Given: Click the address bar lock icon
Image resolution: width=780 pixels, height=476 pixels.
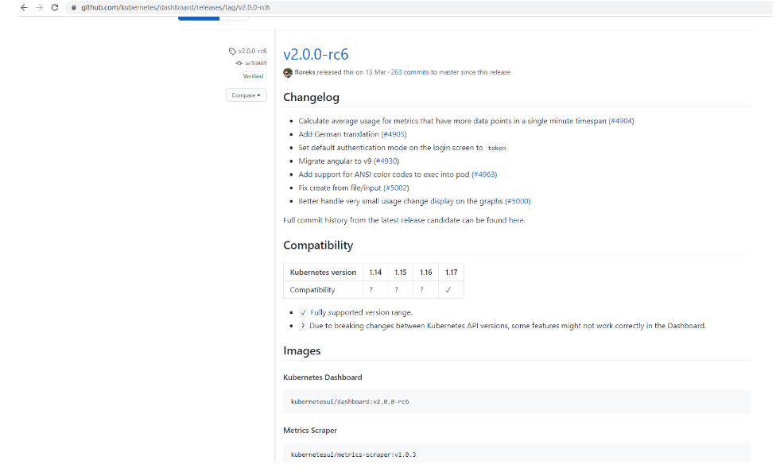Looking at the screenshot, I should pyautogui.click(x=74, y=7).
